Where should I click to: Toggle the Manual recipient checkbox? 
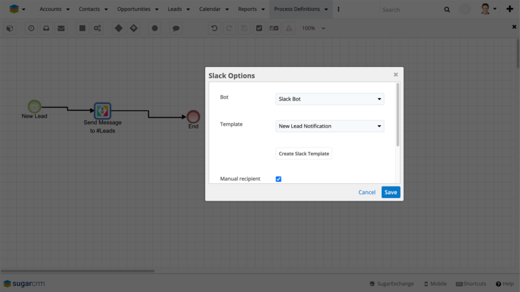[278, 178]
